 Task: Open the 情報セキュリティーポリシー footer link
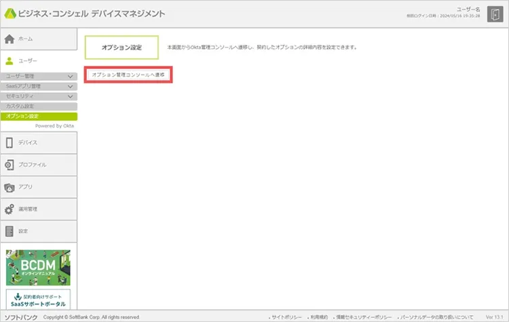point(363,317)
